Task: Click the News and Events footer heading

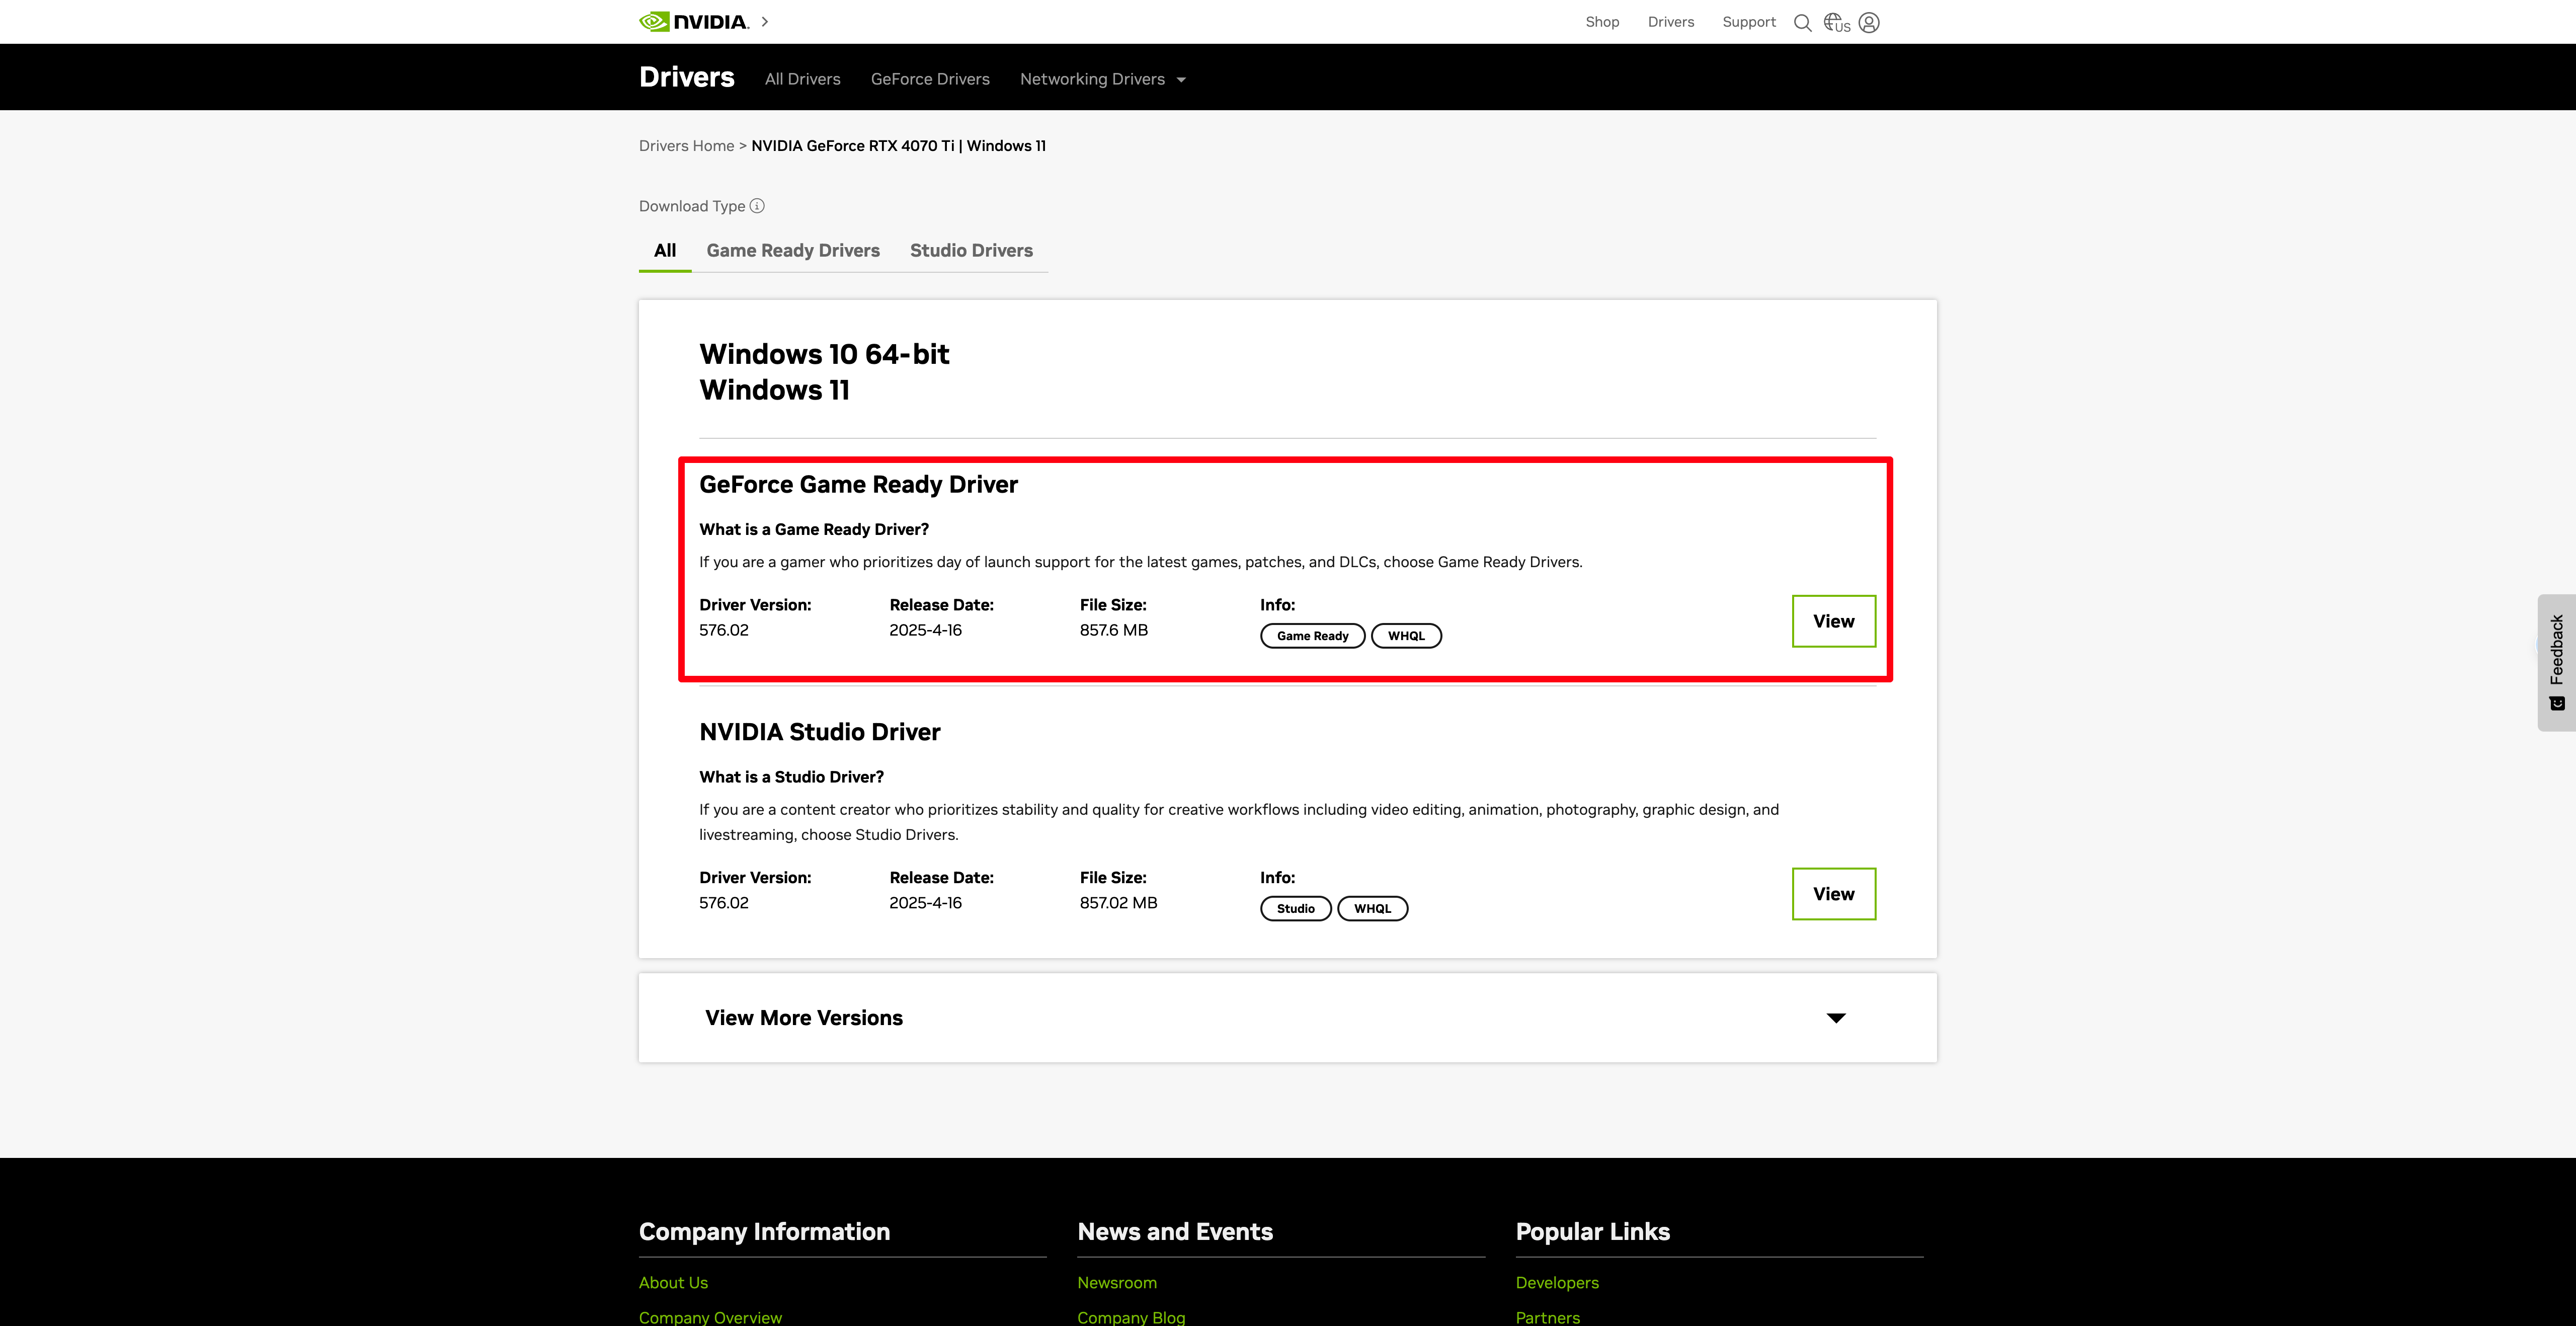Action: click(1175, 1232)
